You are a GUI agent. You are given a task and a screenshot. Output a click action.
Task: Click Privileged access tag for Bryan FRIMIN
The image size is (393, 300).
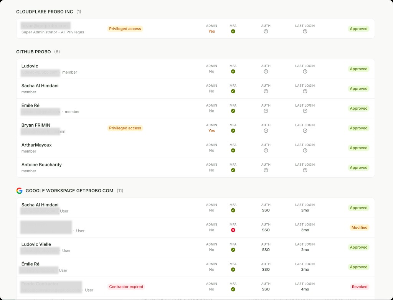point(125,128)
